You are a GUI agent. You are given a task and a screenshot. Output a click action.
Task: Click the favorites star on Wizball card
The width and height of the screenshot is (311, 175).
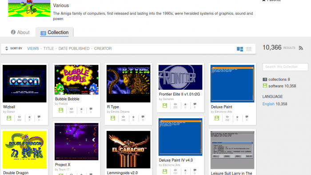pos(29,117)
